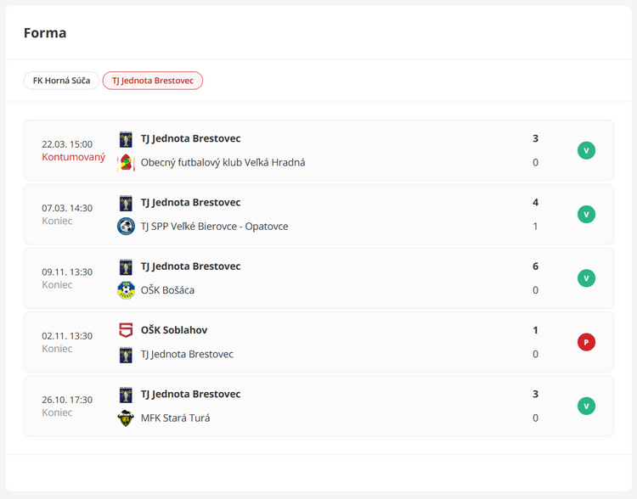
Task: Click the Kontumovaný status label
Action: pyautogui.click(x=74, y=157)
